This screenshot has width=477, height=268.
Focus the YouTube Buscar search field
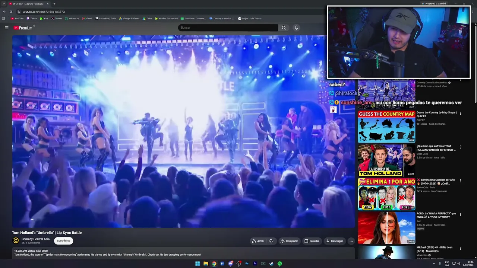(x=228, y=28)
